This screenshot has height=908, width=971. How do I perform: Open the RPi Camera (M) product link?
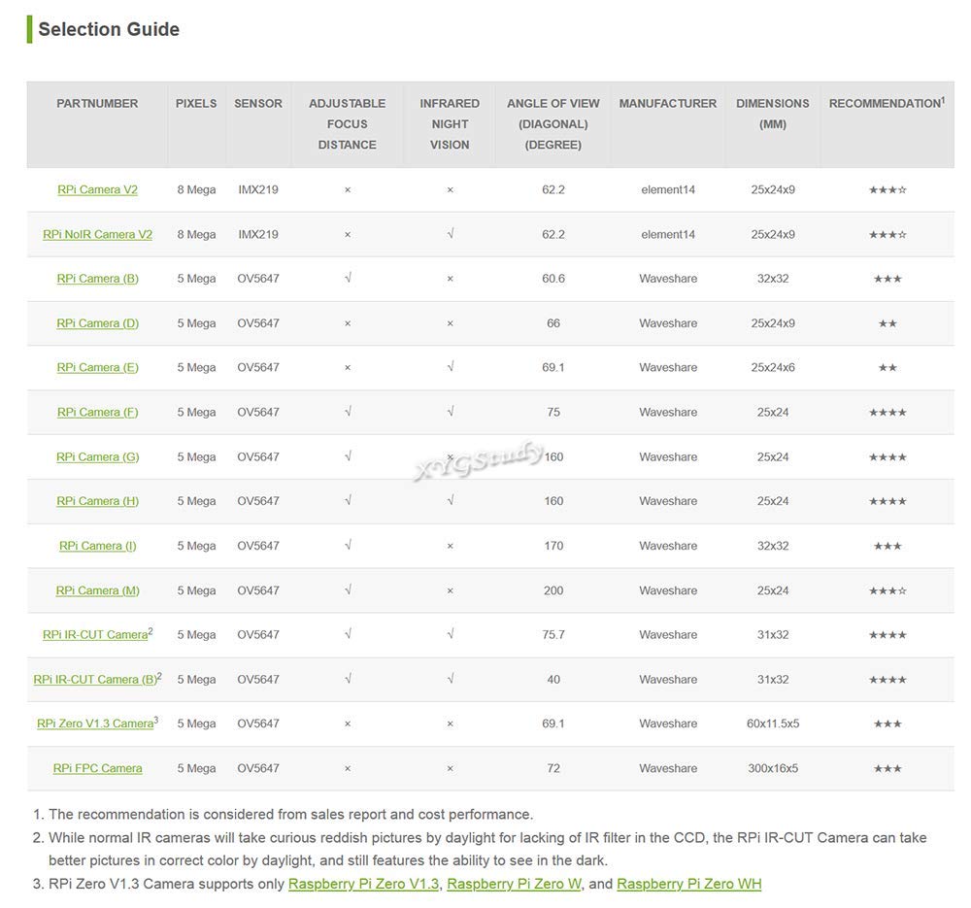tap(97, 590)
